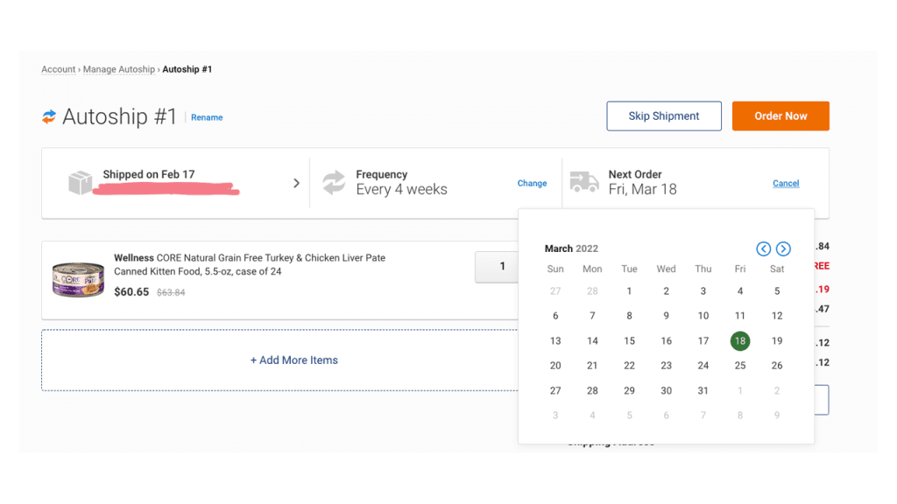Select March 30 in the calendar
Image resolution: width=897 pixels, height=504 pixels.
click(x=666, y=390)
